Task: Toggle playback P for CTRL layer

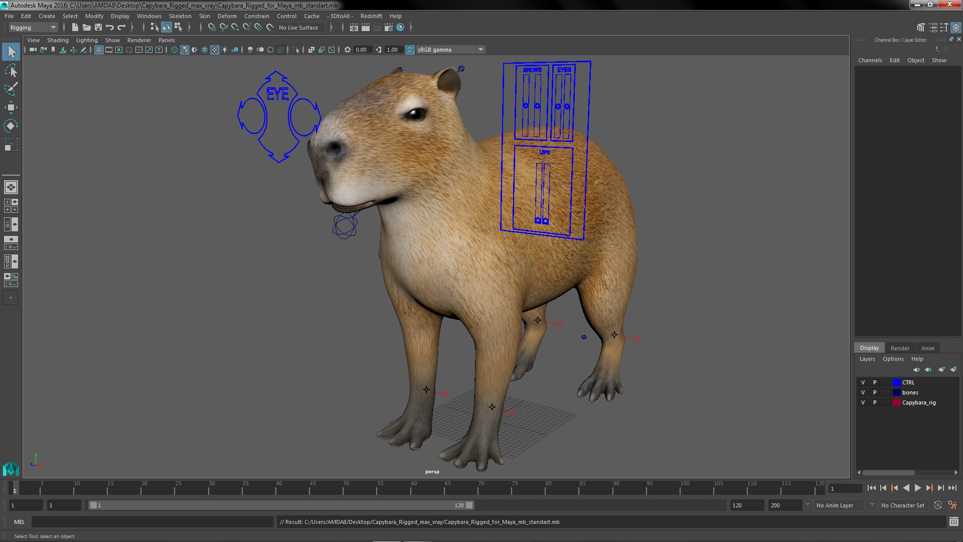Action: click(875, 382)
